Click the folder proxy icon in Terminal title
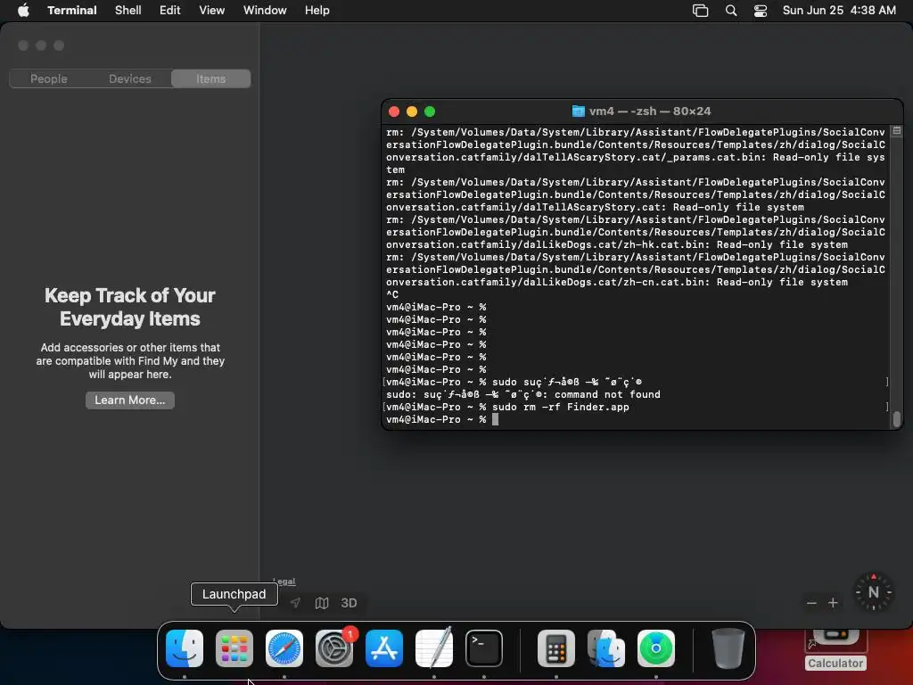 coord(578,111)
